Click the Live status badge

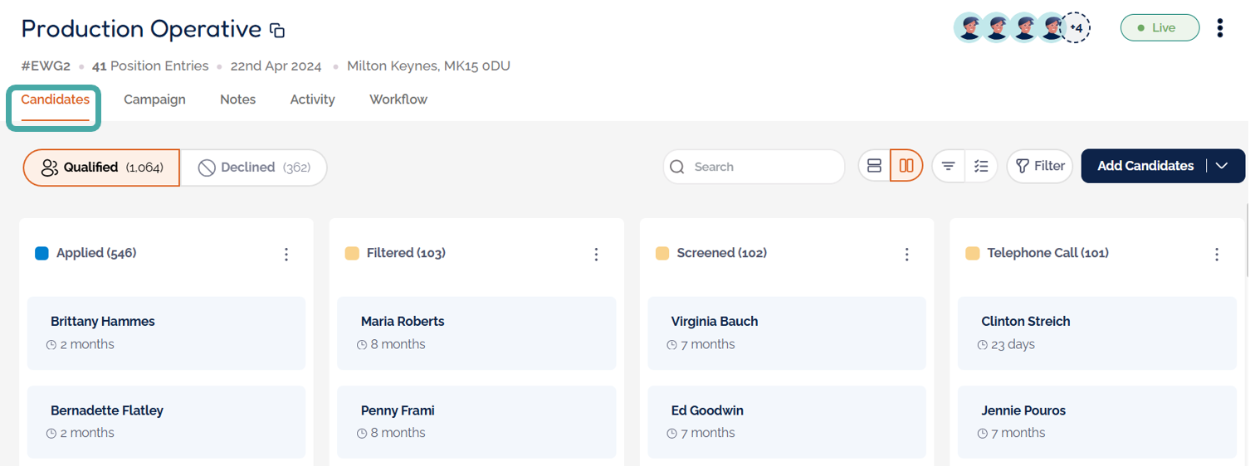click(x=1160, y=28)
